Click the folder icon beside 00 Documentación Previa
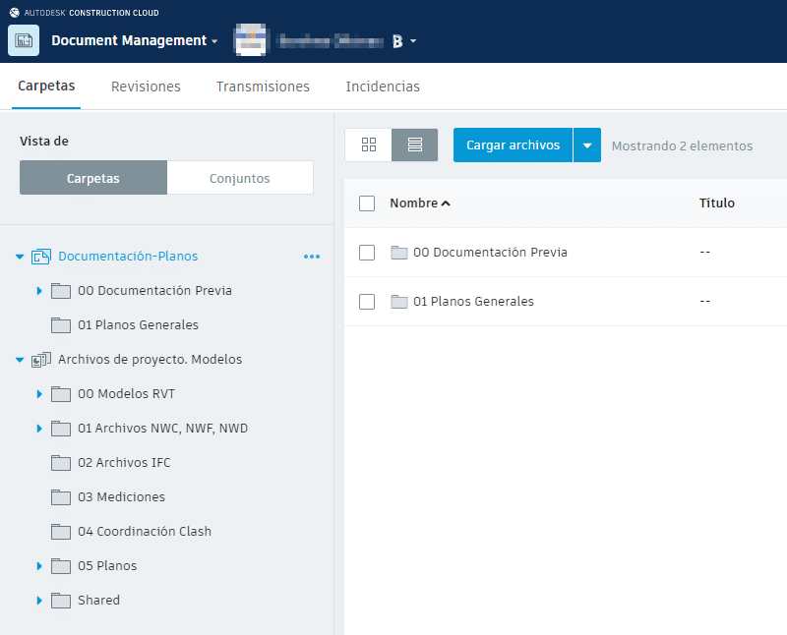787x635 pixels. [60, 290]
